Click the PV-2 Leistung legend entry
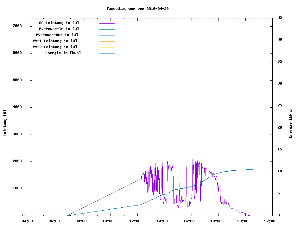The image size is (304, 228). click(x=55, y=47)
